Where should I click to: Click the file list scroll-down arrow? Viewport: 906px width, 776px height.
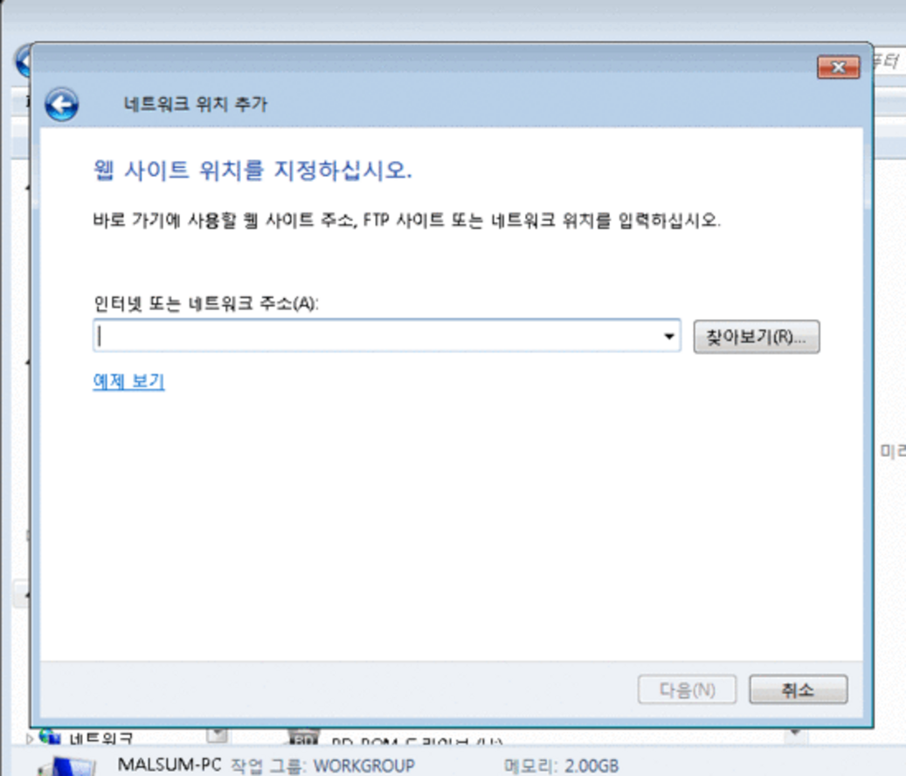(x=794, y=732)
